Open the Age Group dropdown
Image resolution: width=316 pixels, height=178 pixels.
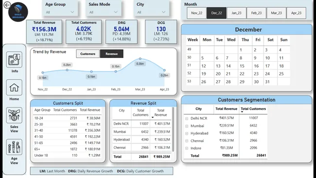pos(60,12)
